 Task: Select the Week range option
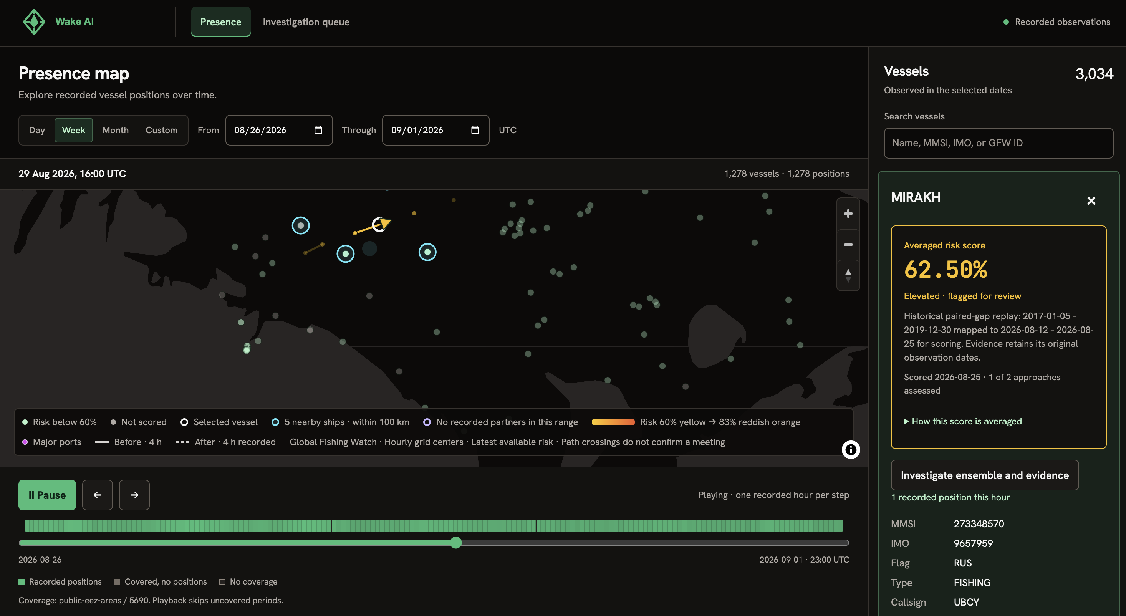(73, 130)
